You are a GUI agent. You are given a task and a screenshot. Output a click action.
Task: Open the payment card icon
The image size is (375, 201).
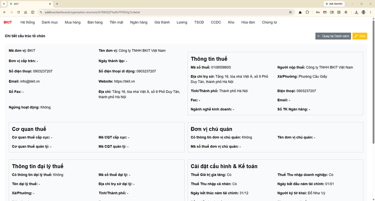(x=325, y=12)
